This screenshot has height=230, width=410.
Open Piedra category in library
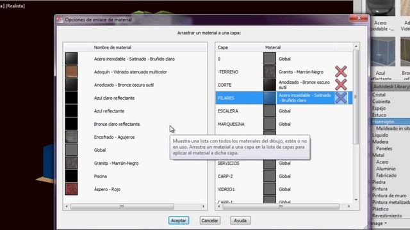pos(379,182)
